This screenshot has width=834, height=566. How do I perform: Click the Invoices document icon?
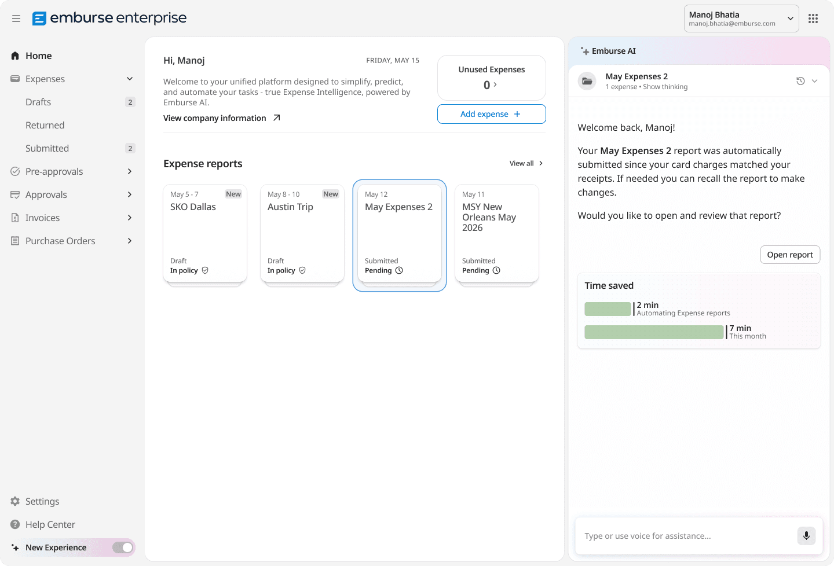coord(15,218)
